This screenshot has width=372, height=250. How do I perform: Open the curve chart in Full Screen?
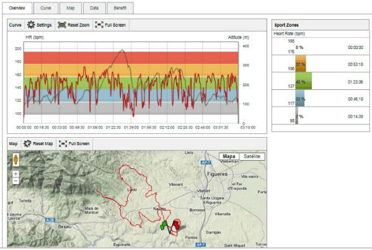[x=112, y=25]
